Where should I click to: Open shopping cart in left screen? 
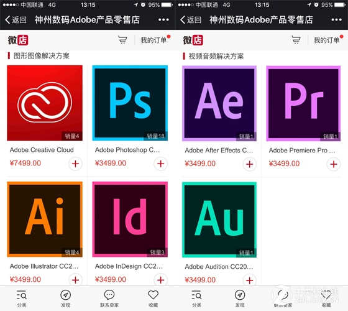coord(122,40)
